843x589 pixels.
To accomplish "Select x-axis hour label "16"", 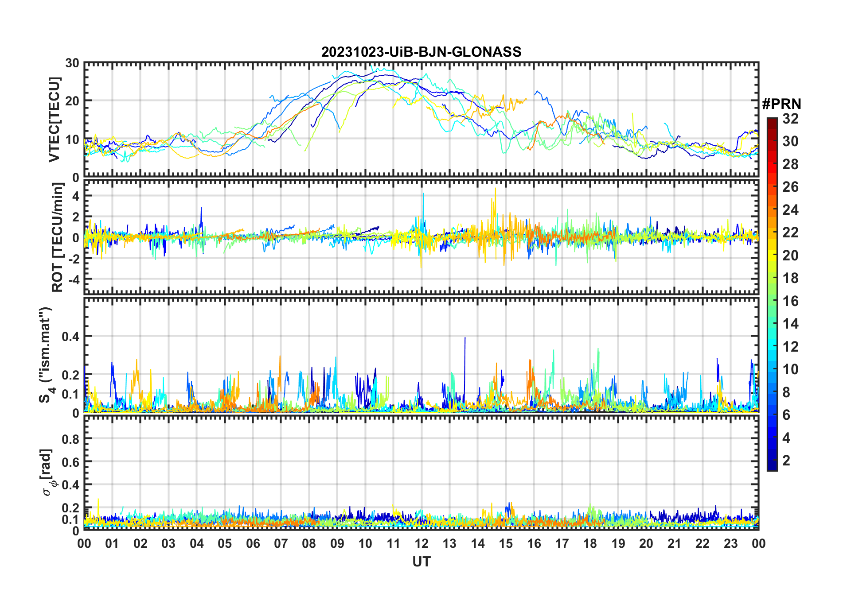I will (x=534, y=543).
